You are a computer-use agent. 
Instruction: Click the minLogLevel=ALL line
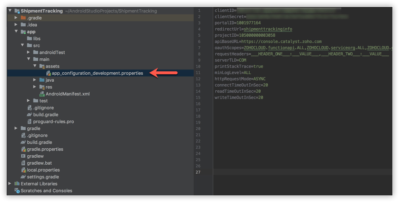pyautogui.click(x=233, y=73)
